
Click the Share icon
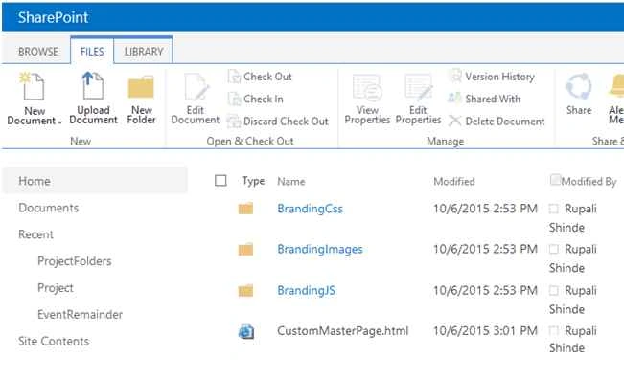(579, 86)
